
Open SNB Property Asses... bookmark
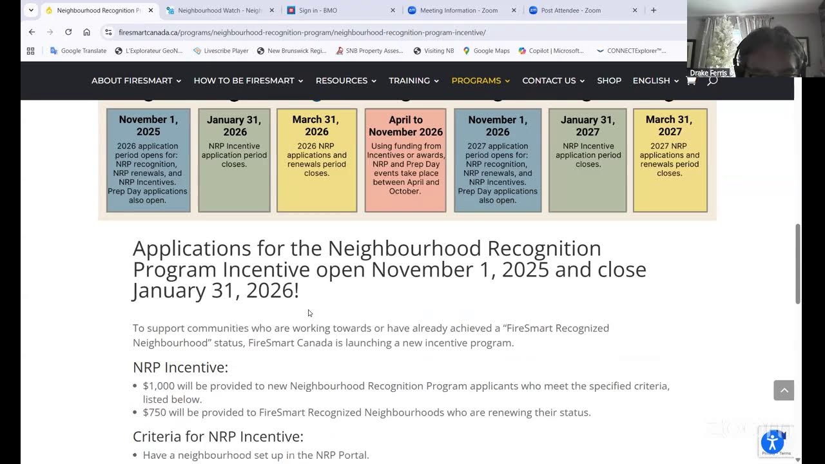click(369, 50)
